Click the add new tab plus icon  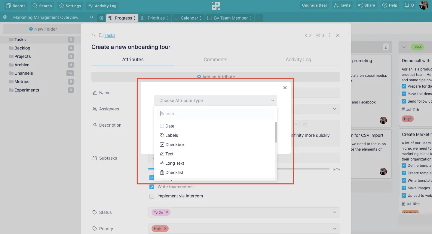pos(259,18)
